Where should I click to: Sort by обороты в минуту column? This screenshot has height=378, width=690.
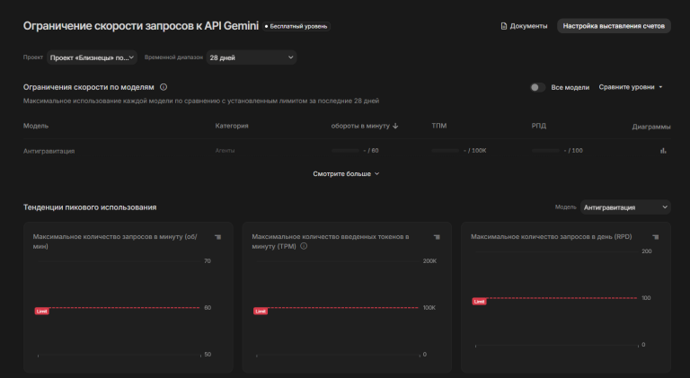[x=365, y=126]
